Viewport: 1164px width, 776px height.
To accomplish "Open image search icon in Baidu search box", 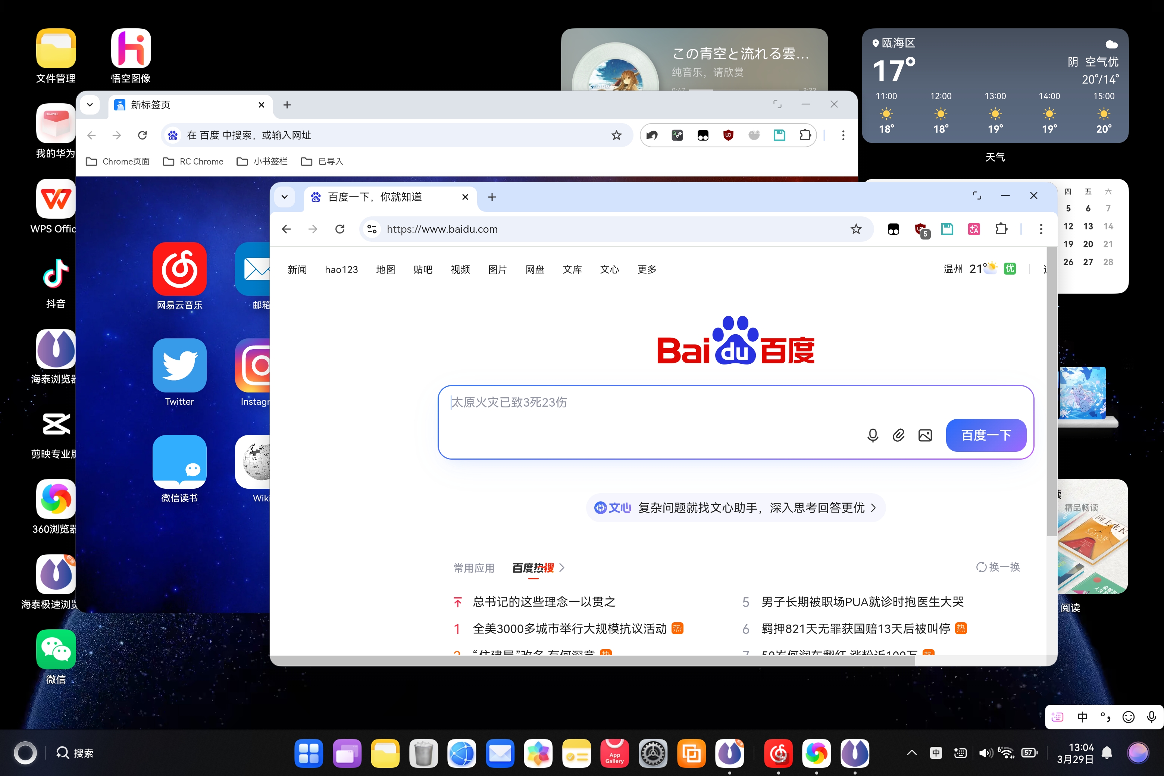I will [x=925, y=435].
